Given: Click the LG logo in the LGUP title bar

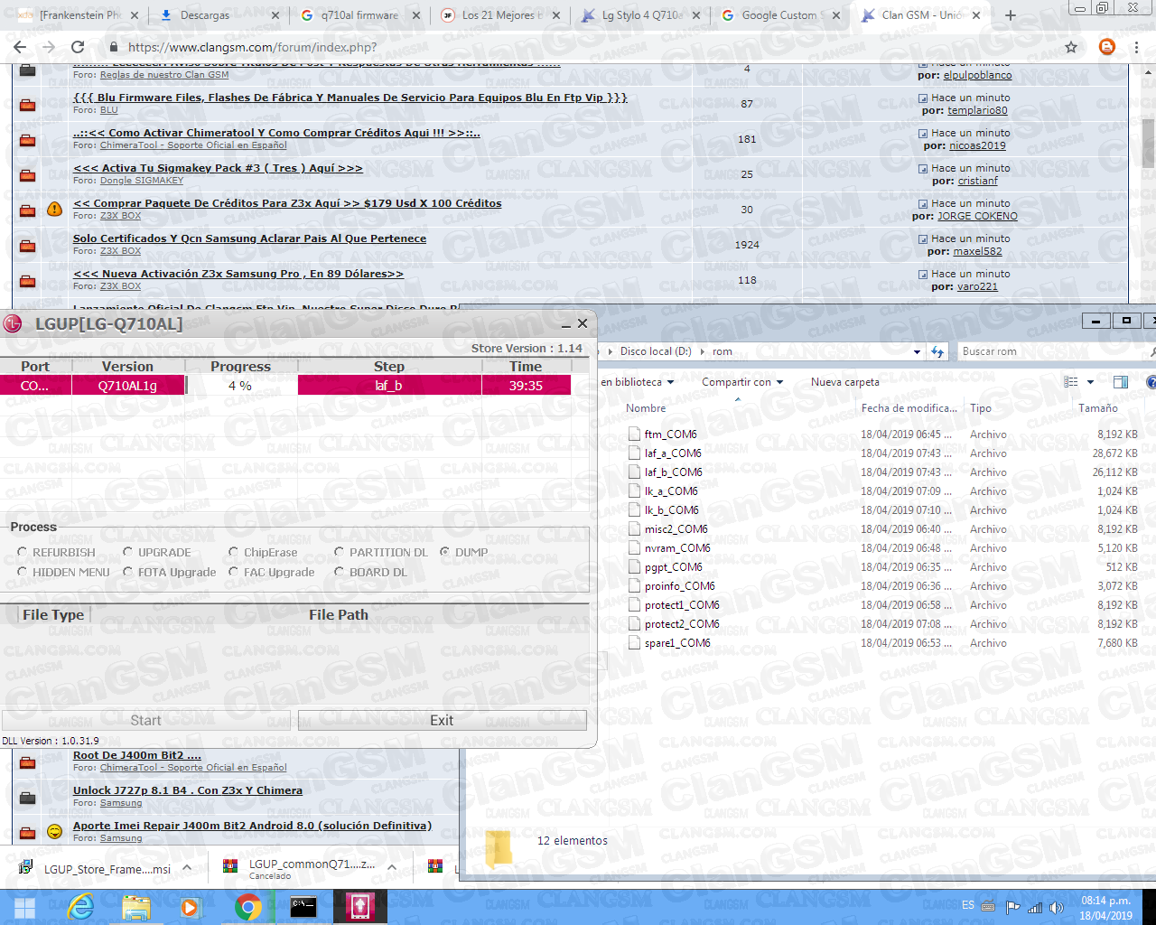Looking at the screenshot, I should click(13, 324).
